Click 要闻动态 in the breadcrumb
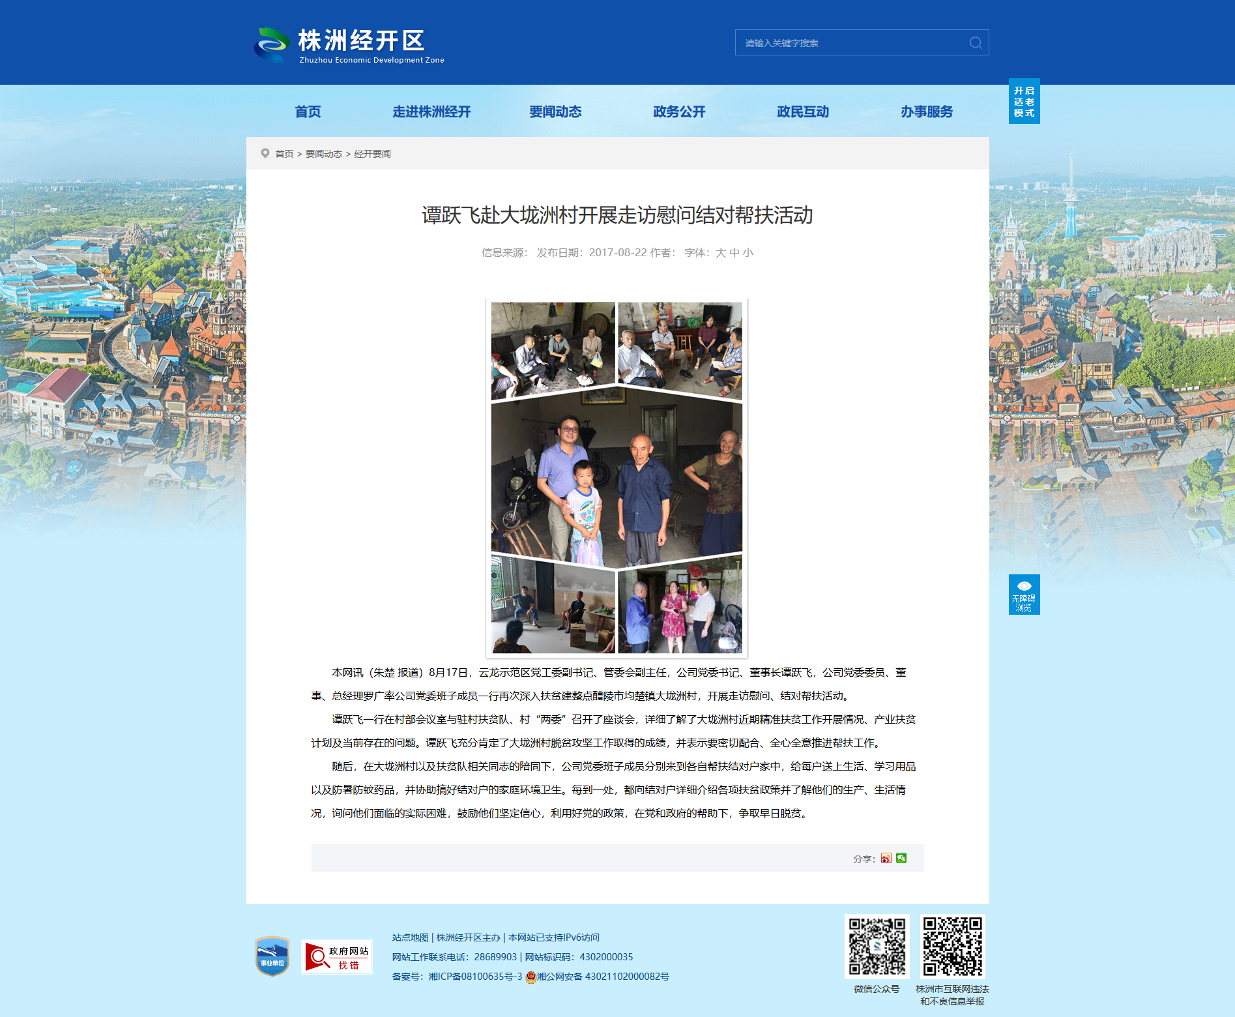 (324, 154)
